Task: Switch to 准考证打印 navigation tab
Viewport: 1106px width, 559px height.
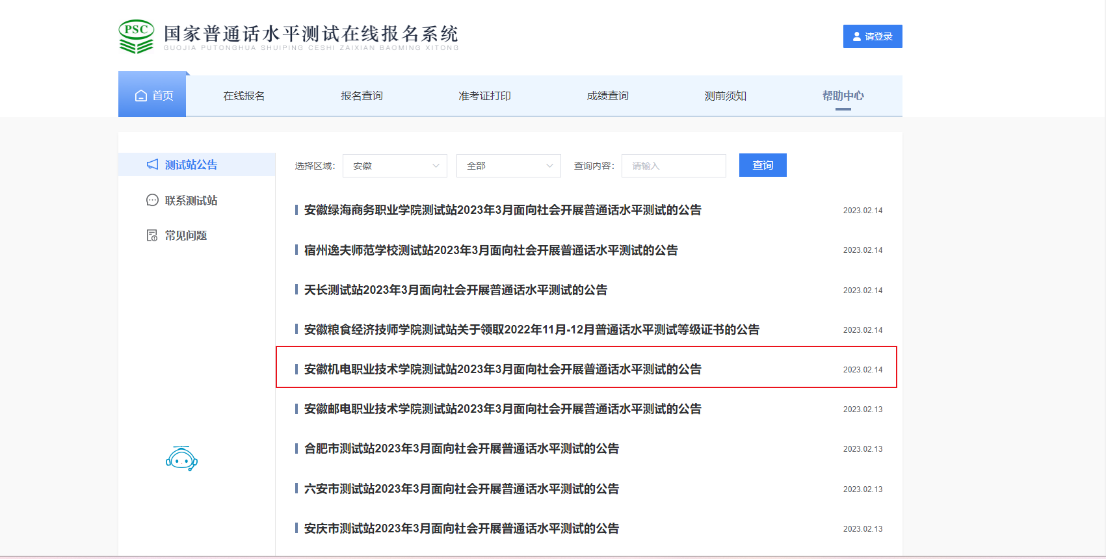Action: click(484, 96)
